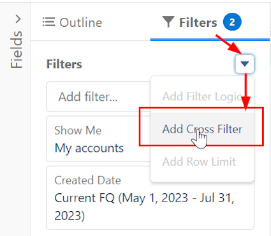Click the Filters section heading
This screenshot has width=271, height=236.
pyautogui.click(x=64, y=64)
